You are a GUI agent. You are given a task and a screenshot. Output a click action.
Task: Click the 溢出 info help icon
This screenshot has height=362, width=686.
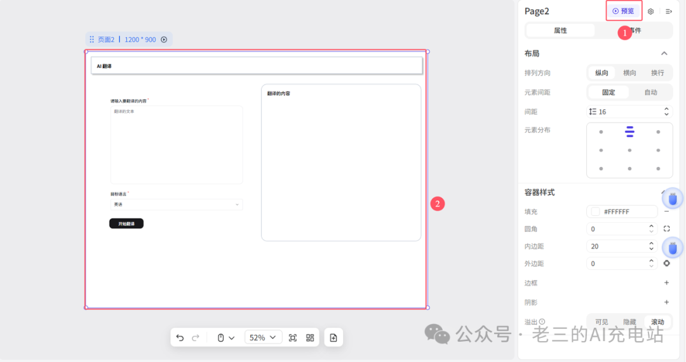(542, 322)
